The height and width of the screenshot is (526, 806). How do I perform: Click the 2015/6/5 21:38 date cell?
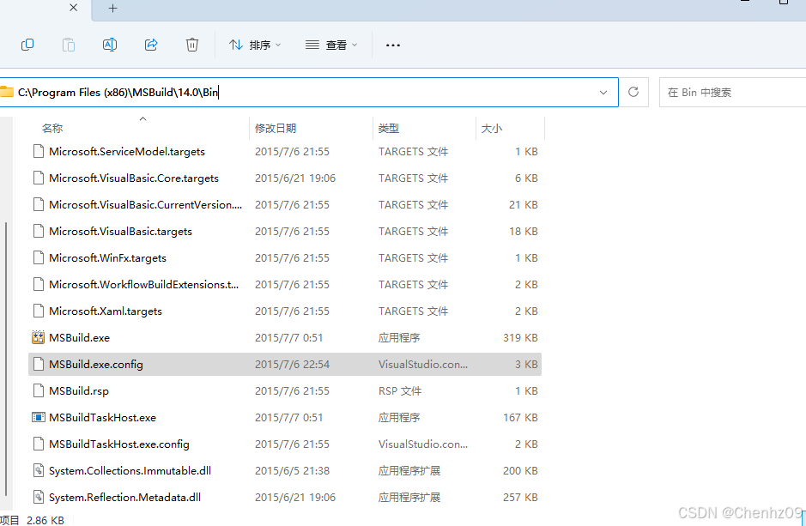point(292,471)
